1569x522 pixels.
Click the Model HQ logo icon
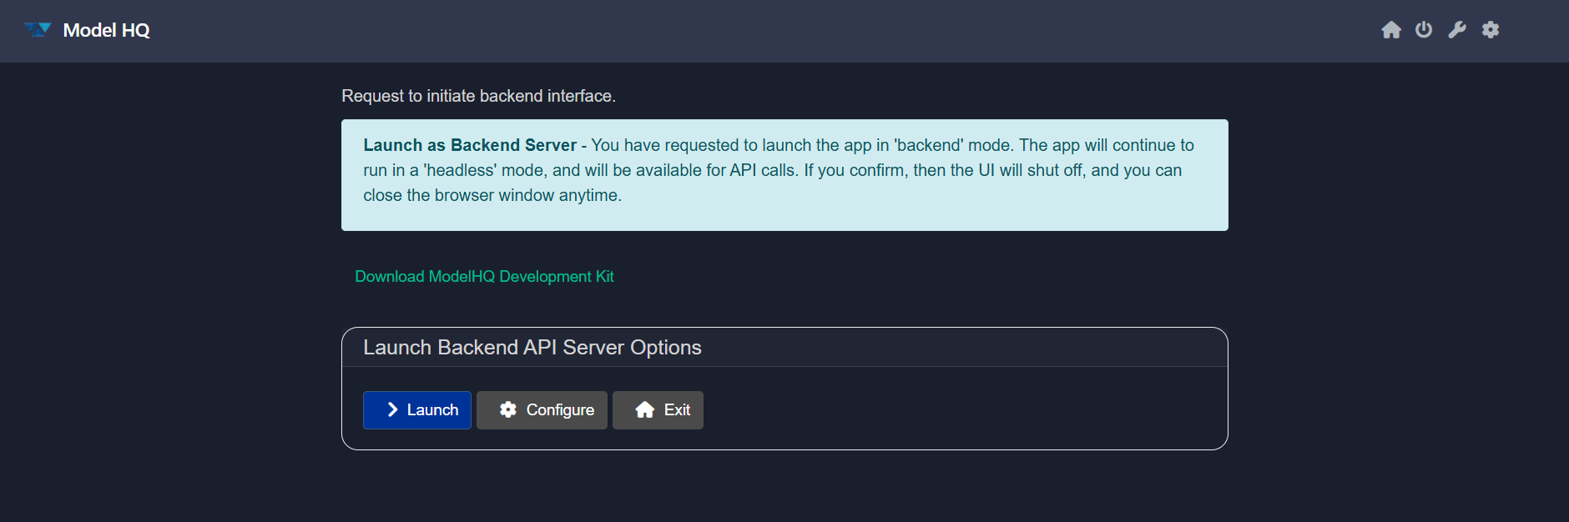(38, 30)
